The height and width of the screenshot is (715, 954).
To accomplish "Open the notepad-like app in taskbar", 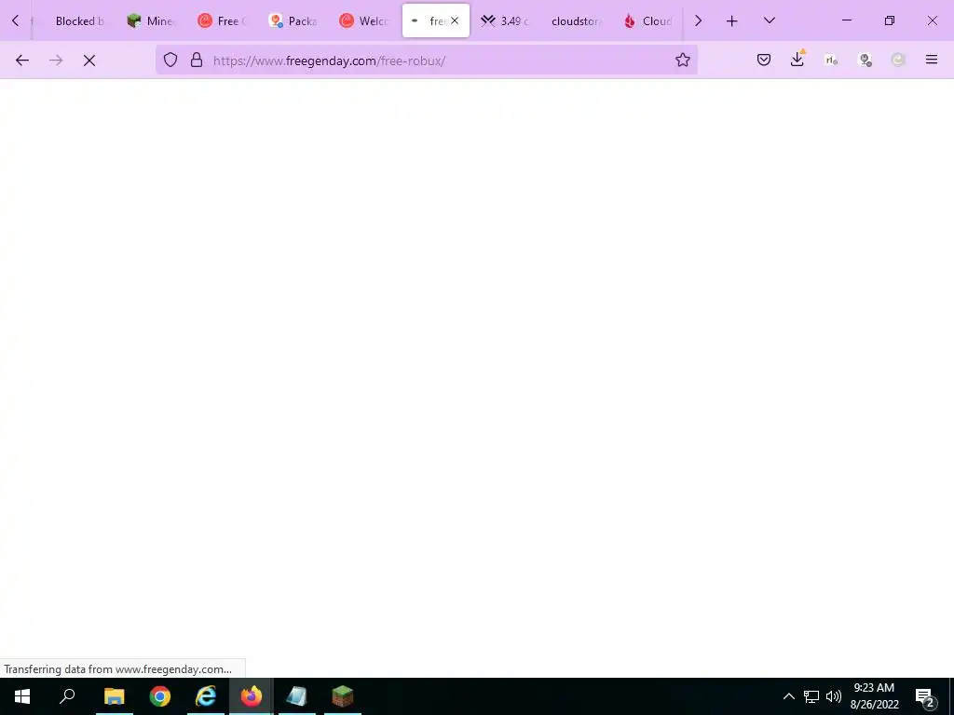I will tap(297, 696).
